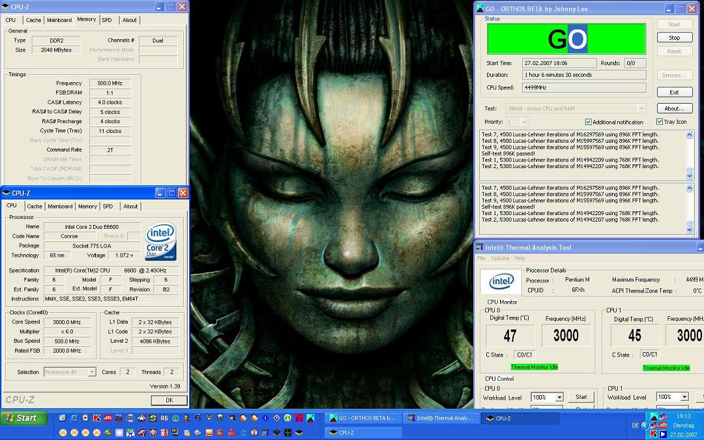The height and width of the screenshot is (440, 704).
Task: Open the CPU 1 Workload Level dropdown
Action: pyautogui.click(x=684, y=397)
